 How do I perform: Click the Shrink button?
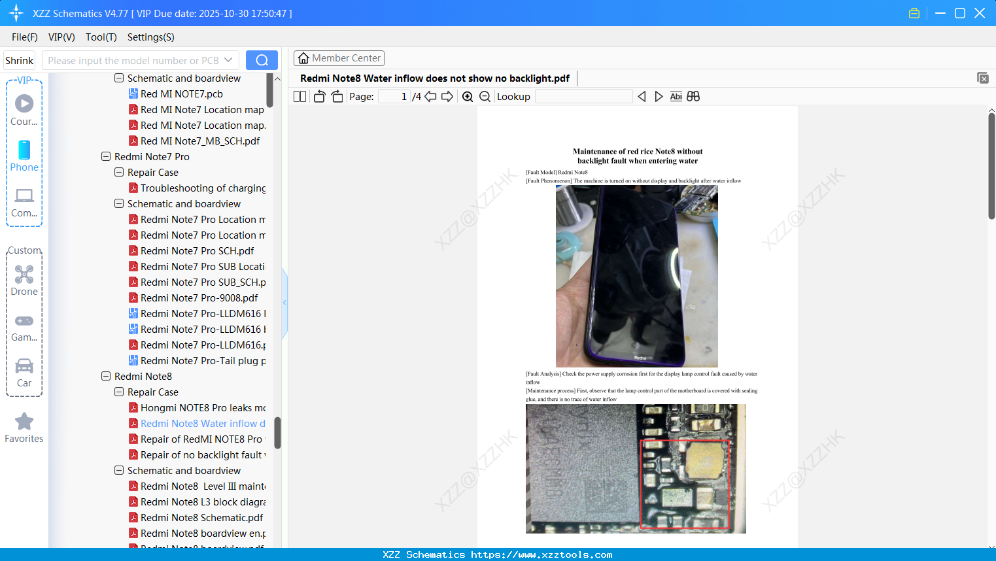(x=20, y=60)
